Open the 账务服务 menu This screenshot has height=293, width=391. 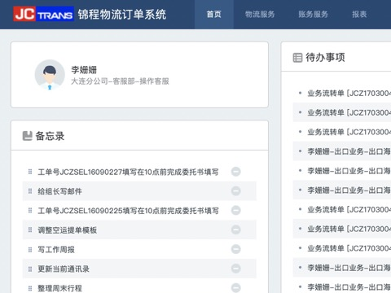click(x=313, y=15)
